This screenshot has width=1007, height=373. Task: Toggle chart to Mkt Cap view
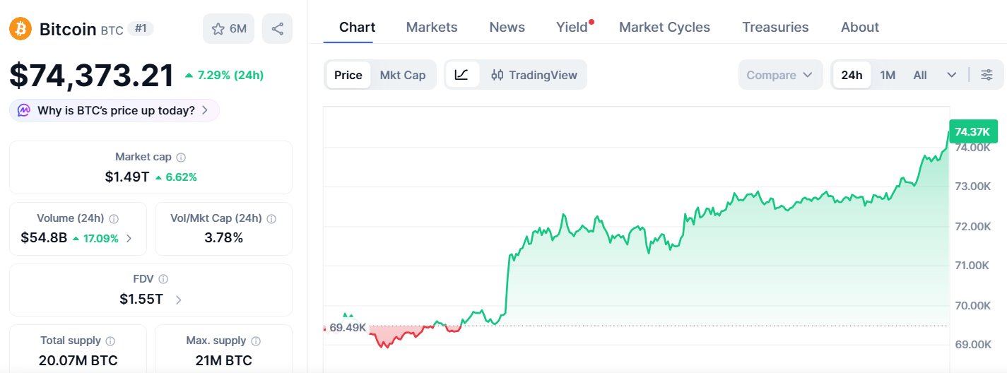[x=403, y=75]
